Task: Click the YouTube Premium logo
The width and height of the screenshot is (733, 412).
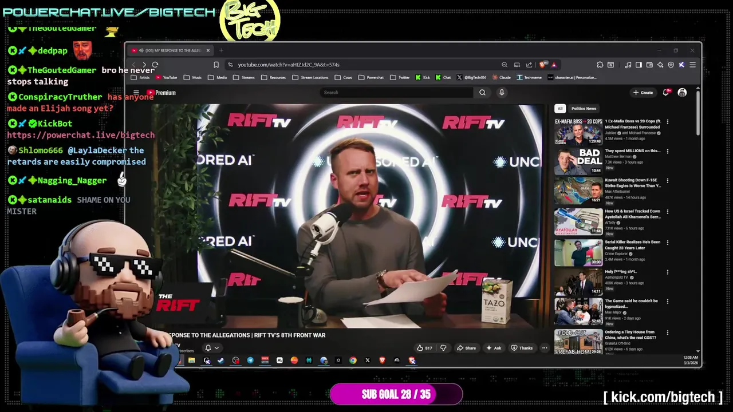Action: point(161,93)
